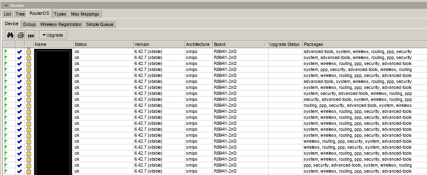Click padlock in row 'routing, ppp, security, advanced-tools, system, wireless'

click(x=29, y=105)
